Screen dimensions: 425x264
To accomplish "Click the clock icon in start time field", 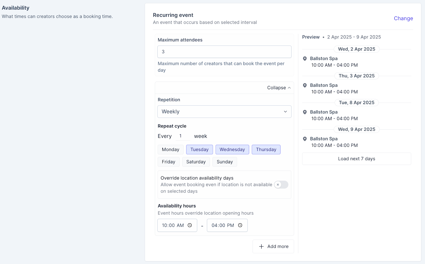I will 190,225.
